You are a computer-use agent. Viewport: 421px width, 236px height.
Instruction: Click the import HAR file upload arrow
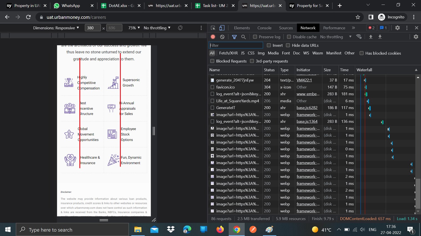click(371, 37)
